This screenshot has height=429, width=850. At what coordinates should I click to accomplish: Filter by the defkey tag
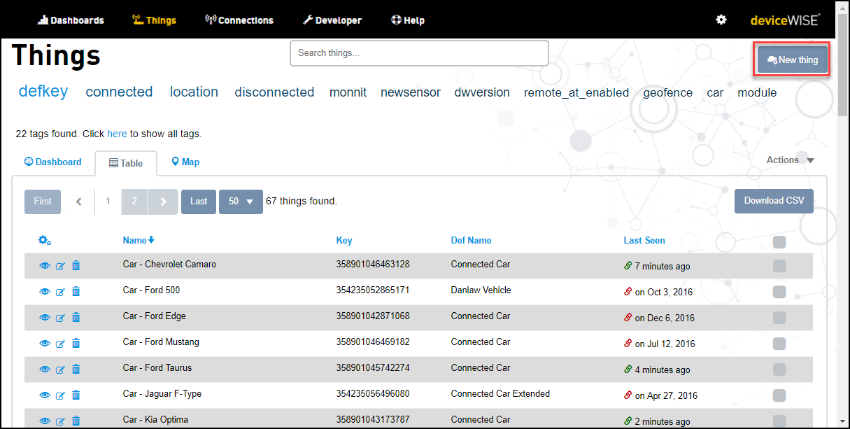(x=43, y=91)
